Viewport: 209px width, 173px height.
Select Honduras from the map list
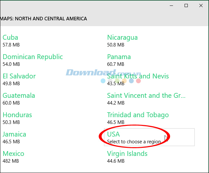pos(17,115)
